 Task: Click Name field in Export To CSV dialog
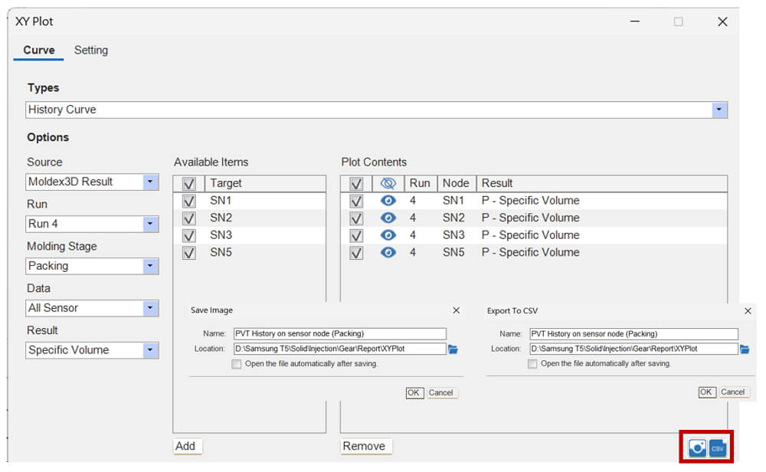pos(634,334)
